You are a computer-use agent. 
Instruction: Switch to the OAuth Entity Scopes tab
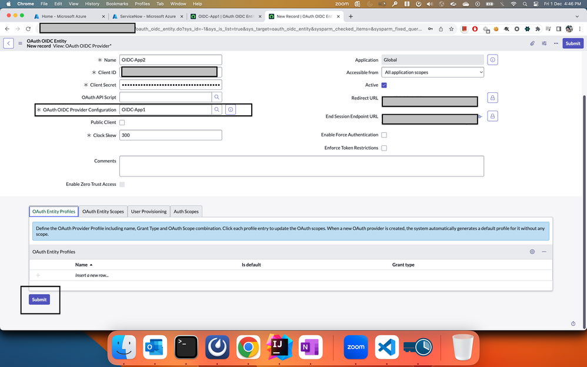pyautogui.click(x=103, y=211)
